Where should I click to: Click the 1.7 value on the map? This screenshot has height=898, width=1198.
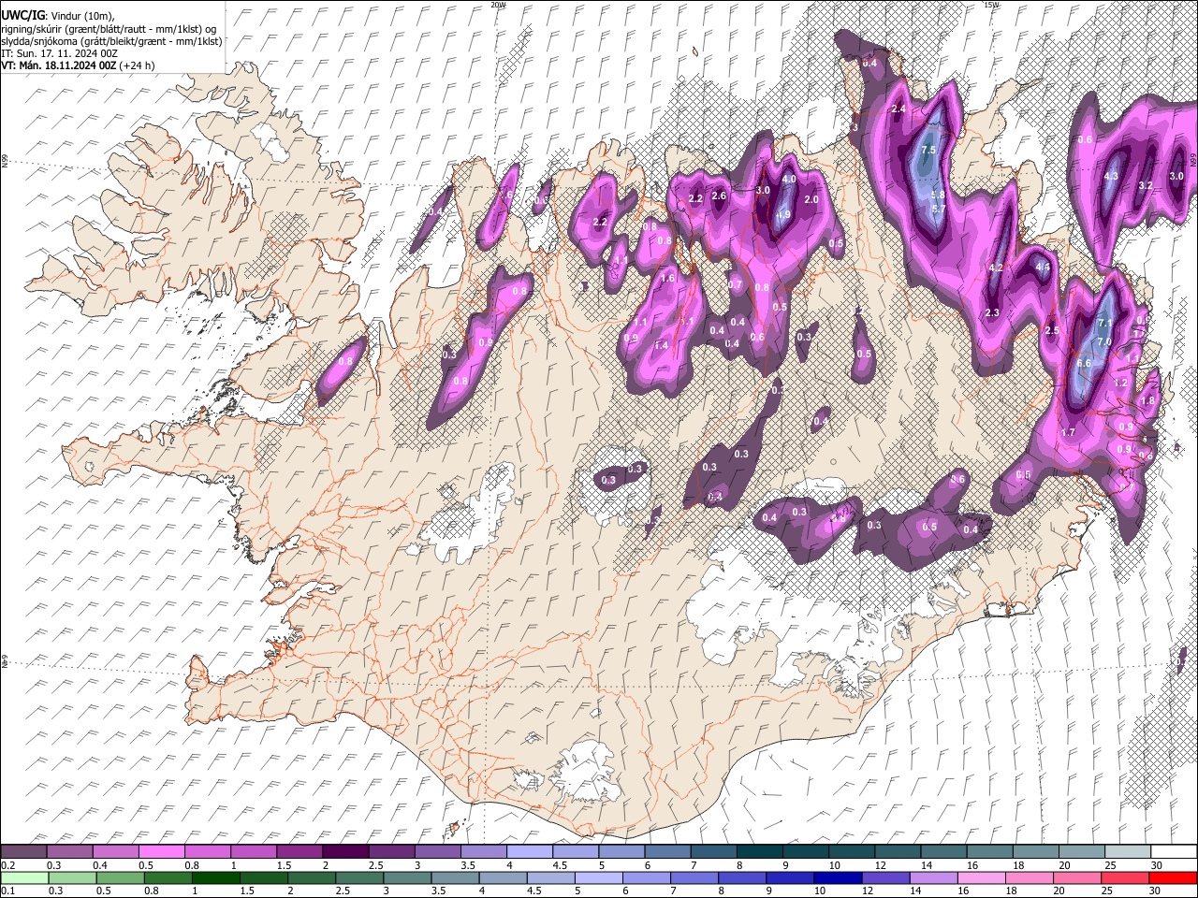coord(1068,432)
